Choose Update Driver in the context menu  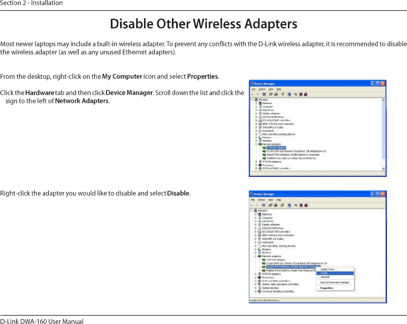click(335, 270)
